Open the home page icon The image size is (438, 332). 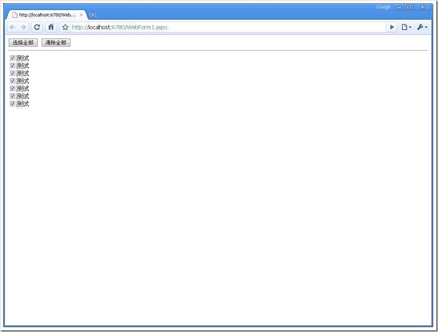pos(51,27)
